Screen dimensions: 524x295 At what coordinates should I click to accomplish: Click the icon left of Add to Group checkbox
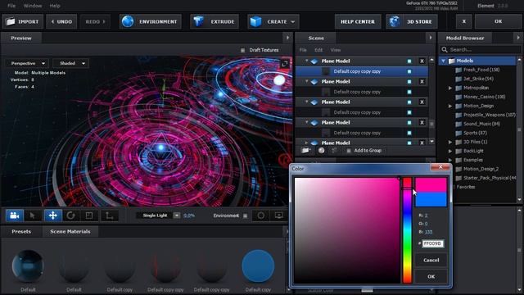click(x=334, y=151)
